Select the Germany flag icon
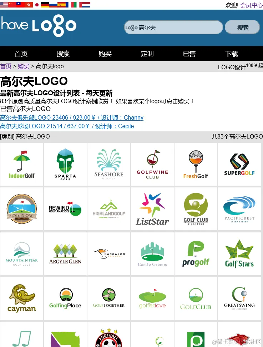263x347 pixels. pyautogui.click(x=45, y=5)
